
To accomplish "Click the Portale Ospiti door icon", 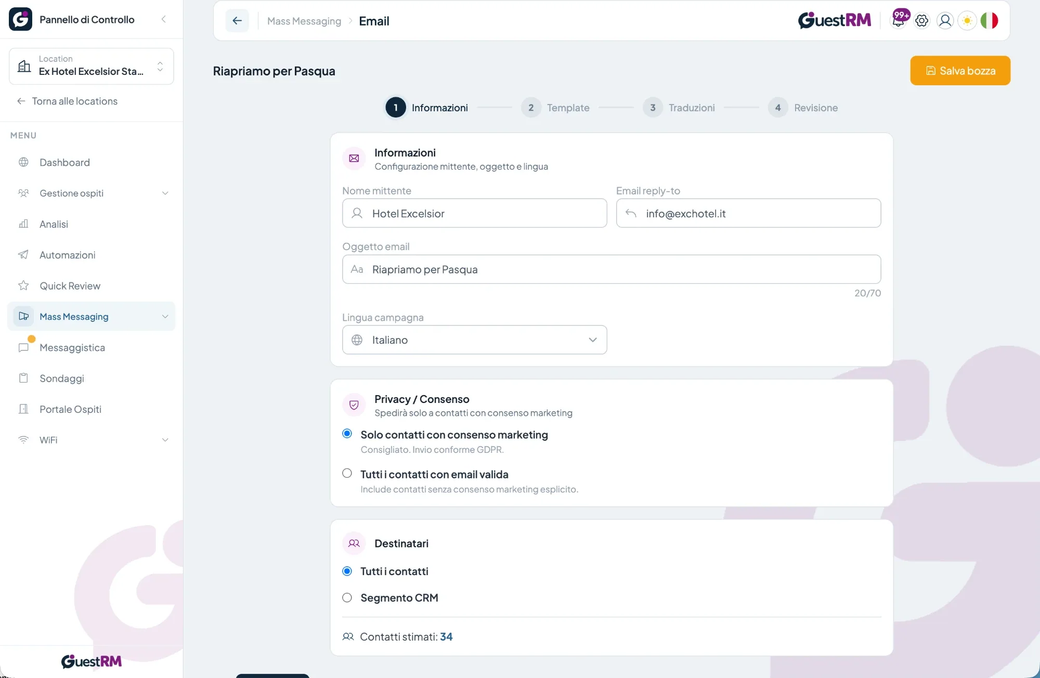I will click(x=23, y=409).
